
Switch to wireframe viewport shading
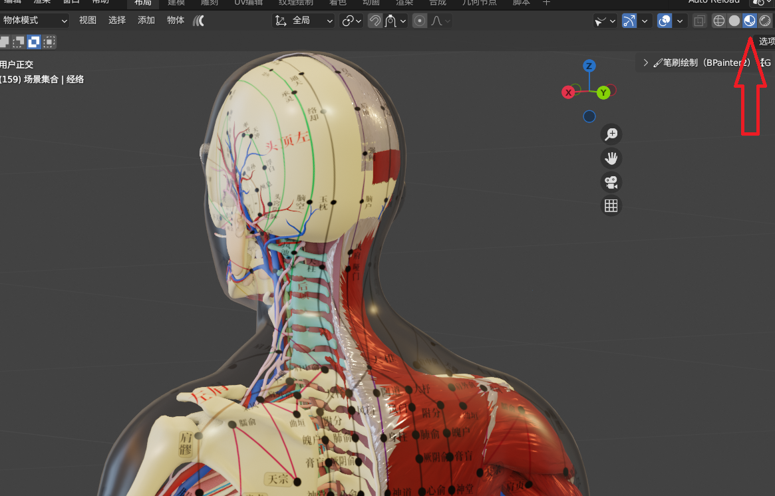719,21
